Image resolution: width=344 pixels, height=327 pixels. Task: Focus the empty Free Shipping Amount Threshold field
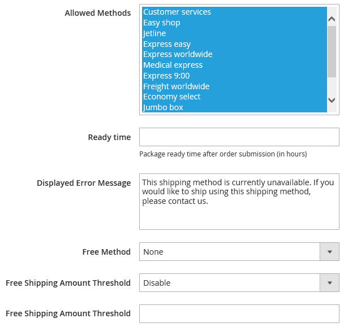tap(239, 314)
